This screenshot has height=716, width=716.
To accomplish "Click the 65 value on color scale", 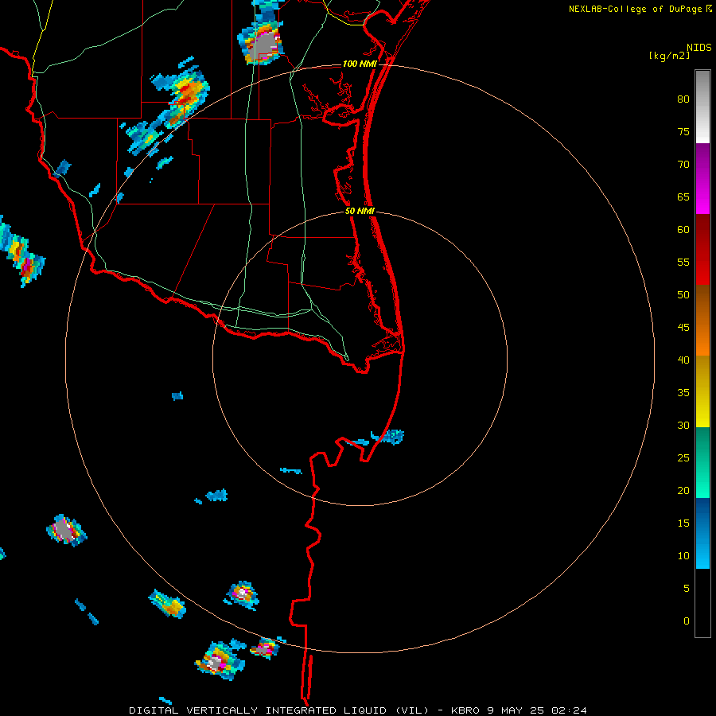I will 683,197.
